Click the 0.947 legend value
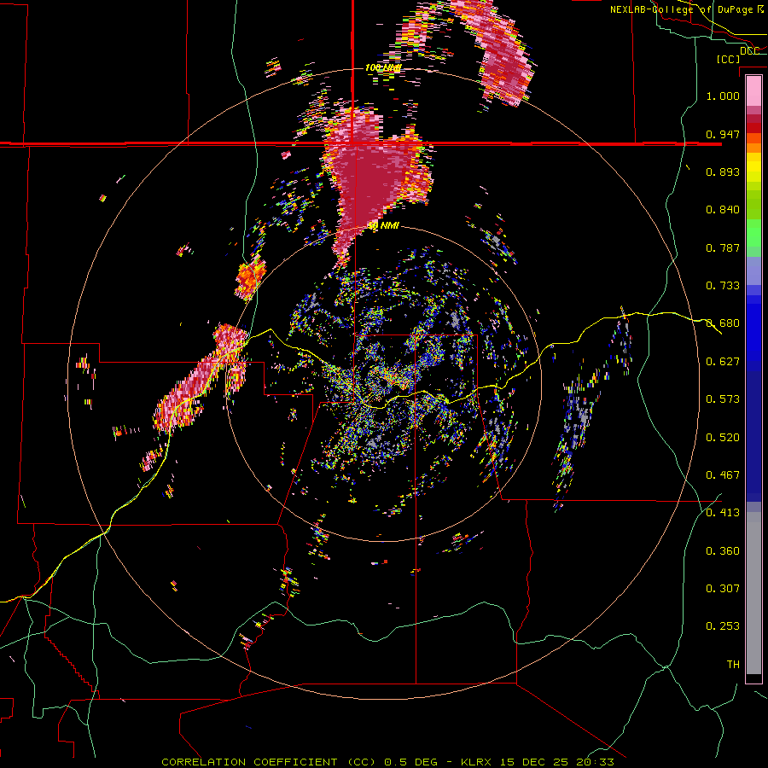 tap(723, 134)
